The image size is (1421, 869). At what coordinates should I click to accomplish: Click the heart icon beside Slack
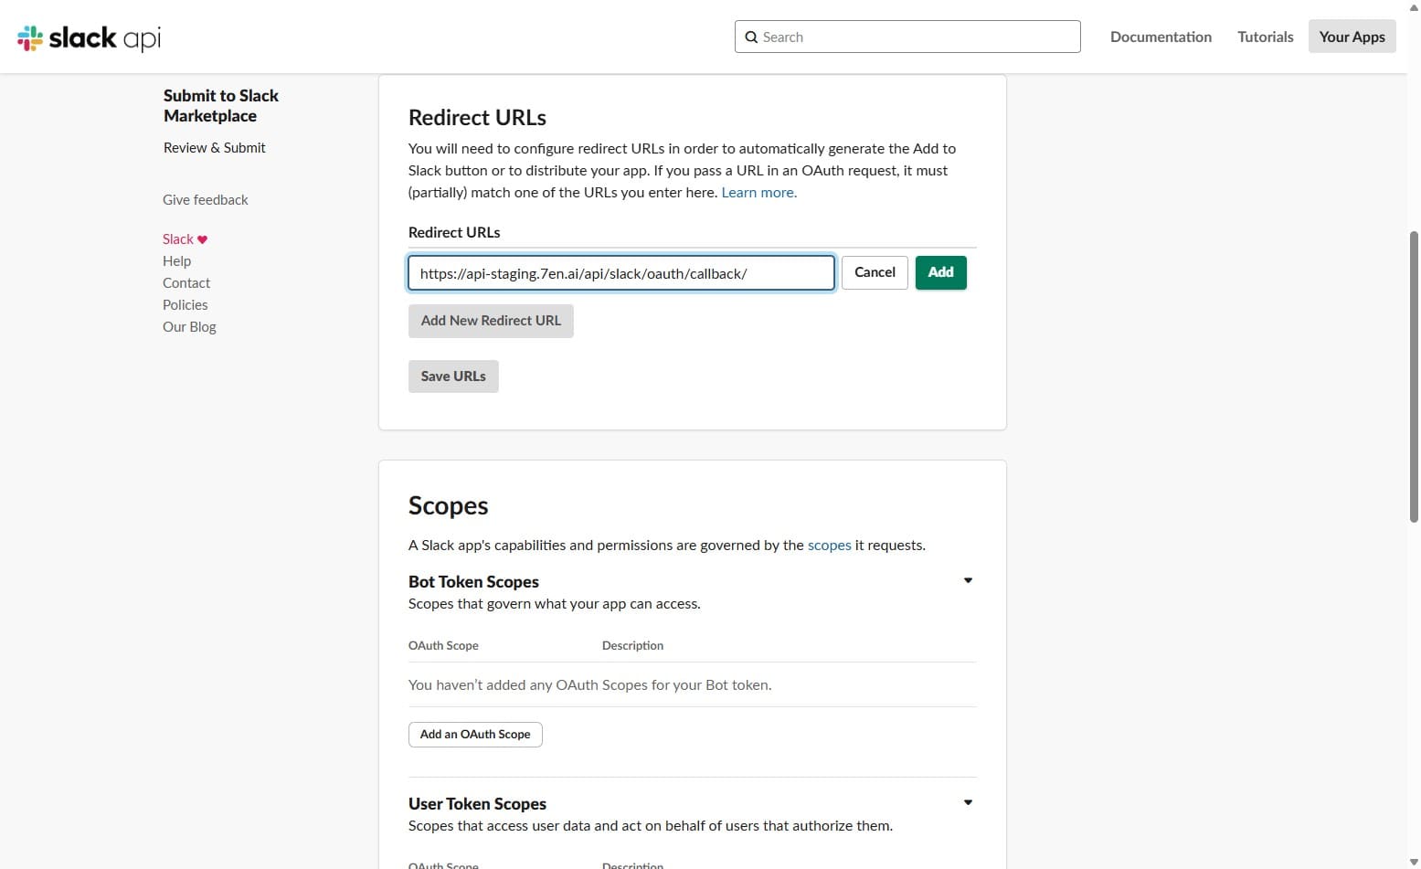point(203,239)
